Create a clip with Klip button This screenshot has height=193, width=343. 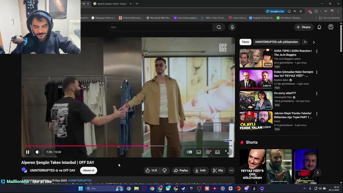click(x=218, y=170)
